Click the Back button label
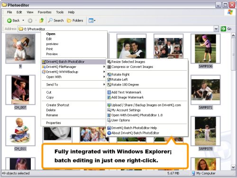 click(x=16, y=20)
